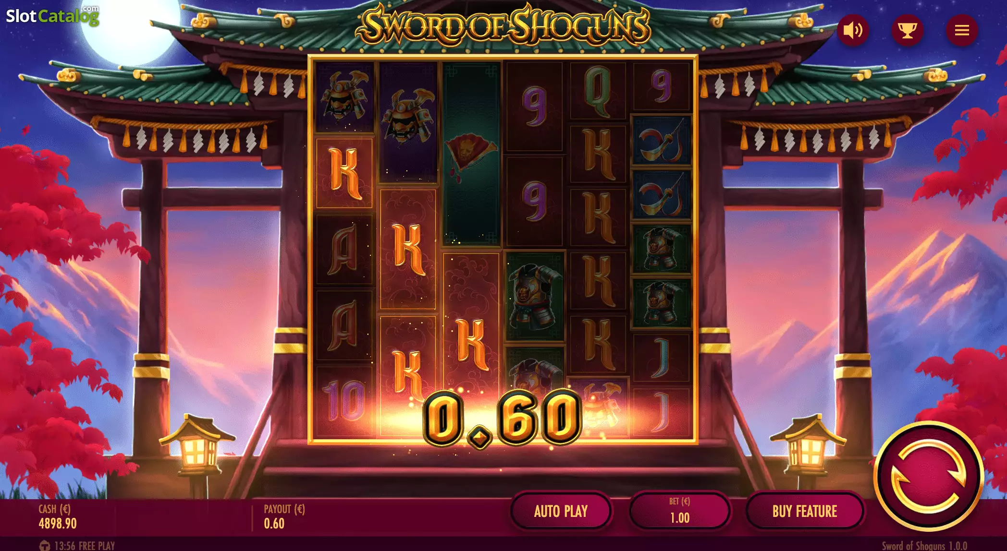Click the Sword of Shoguns title logo

tap(503, 25)
